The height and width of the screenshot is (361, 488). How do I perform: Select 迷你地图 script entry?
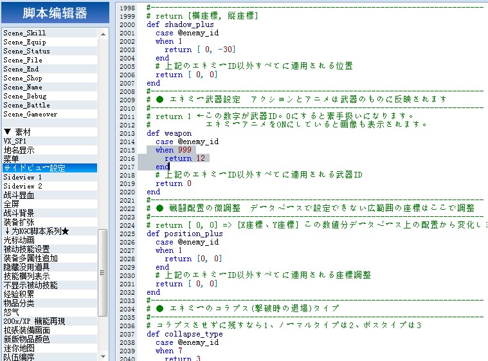coord(50,349)
